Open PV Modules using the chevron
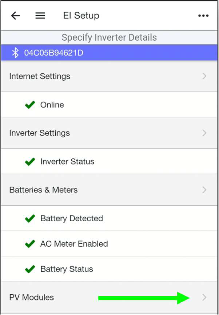This screenshot has width=219, height=315. [x=204, y=297]
